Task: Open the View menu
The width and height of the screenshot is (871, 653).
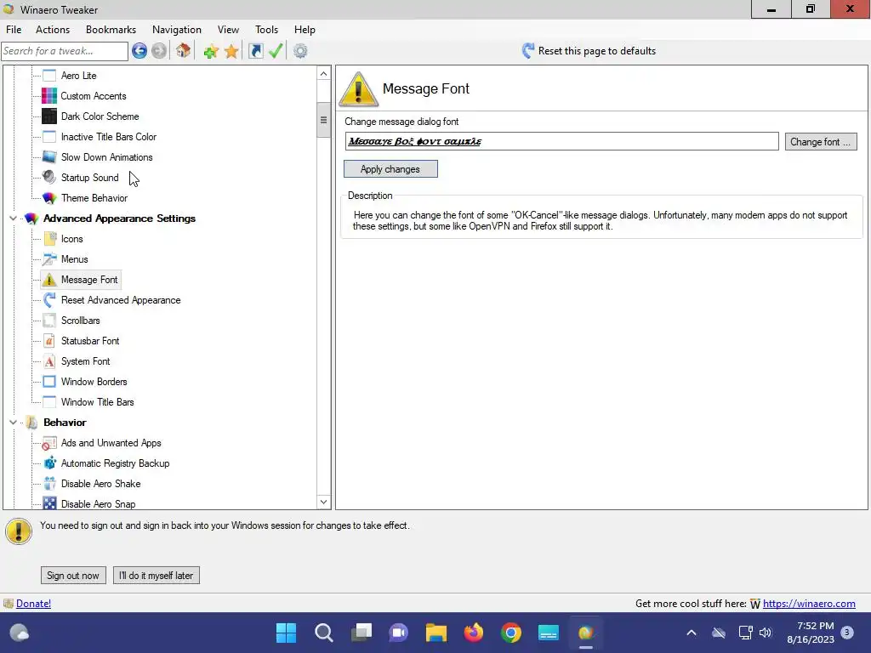Action: pyautogui.click(x=228, y=30)
